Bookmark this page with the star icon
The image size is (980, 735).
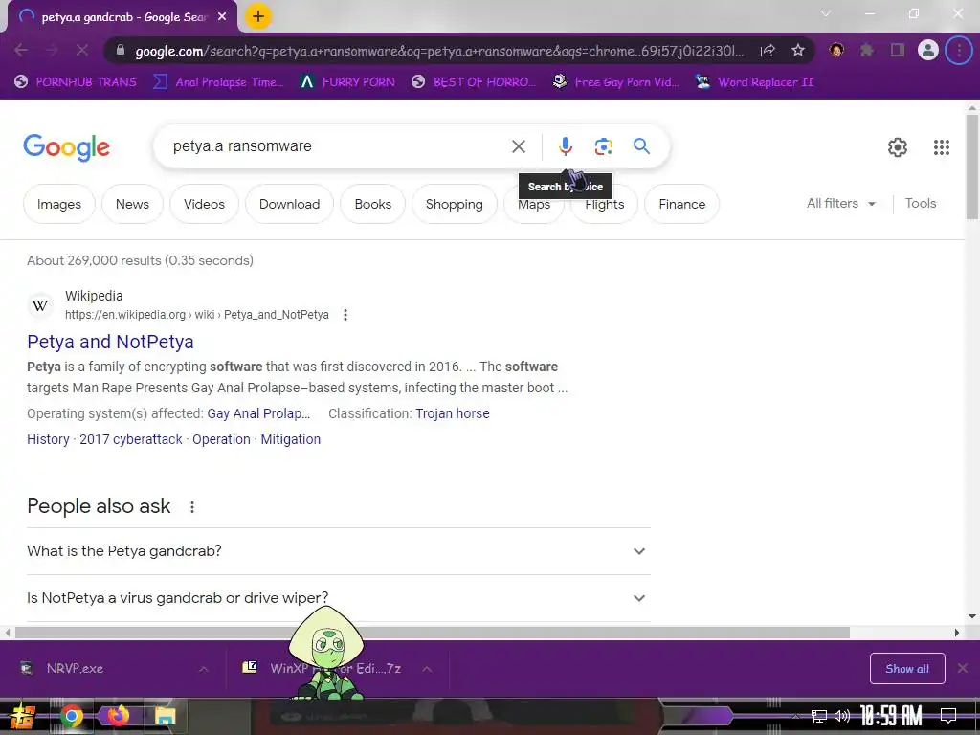pos(797,50)
